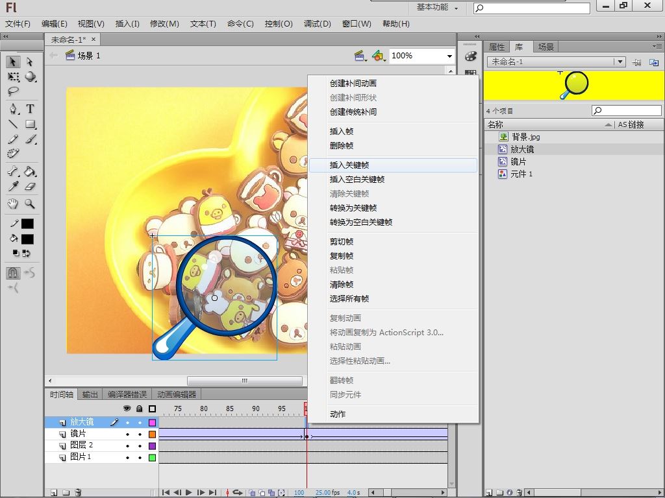Toggle lock dot for 图片 1 layer
Viewport: 665px width, 498px height.
tap(140, 457)
